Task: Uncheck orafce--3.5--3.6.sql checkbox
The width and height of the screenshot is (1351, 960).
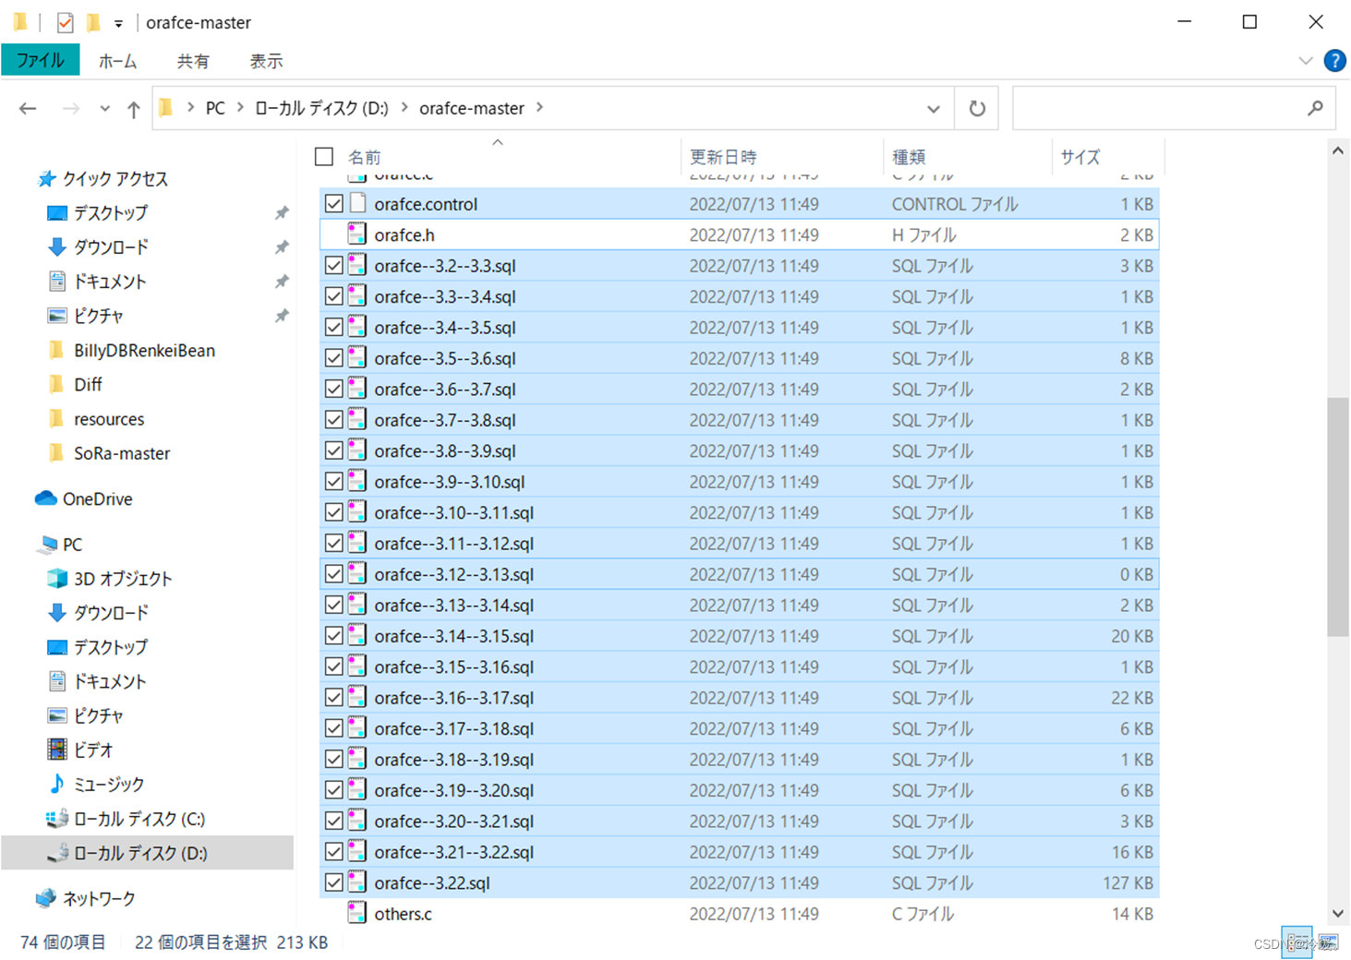Action: tap(334, 358)
